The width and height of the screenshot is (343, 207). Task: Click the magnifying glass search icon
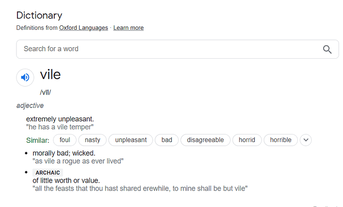click(327, 49)
